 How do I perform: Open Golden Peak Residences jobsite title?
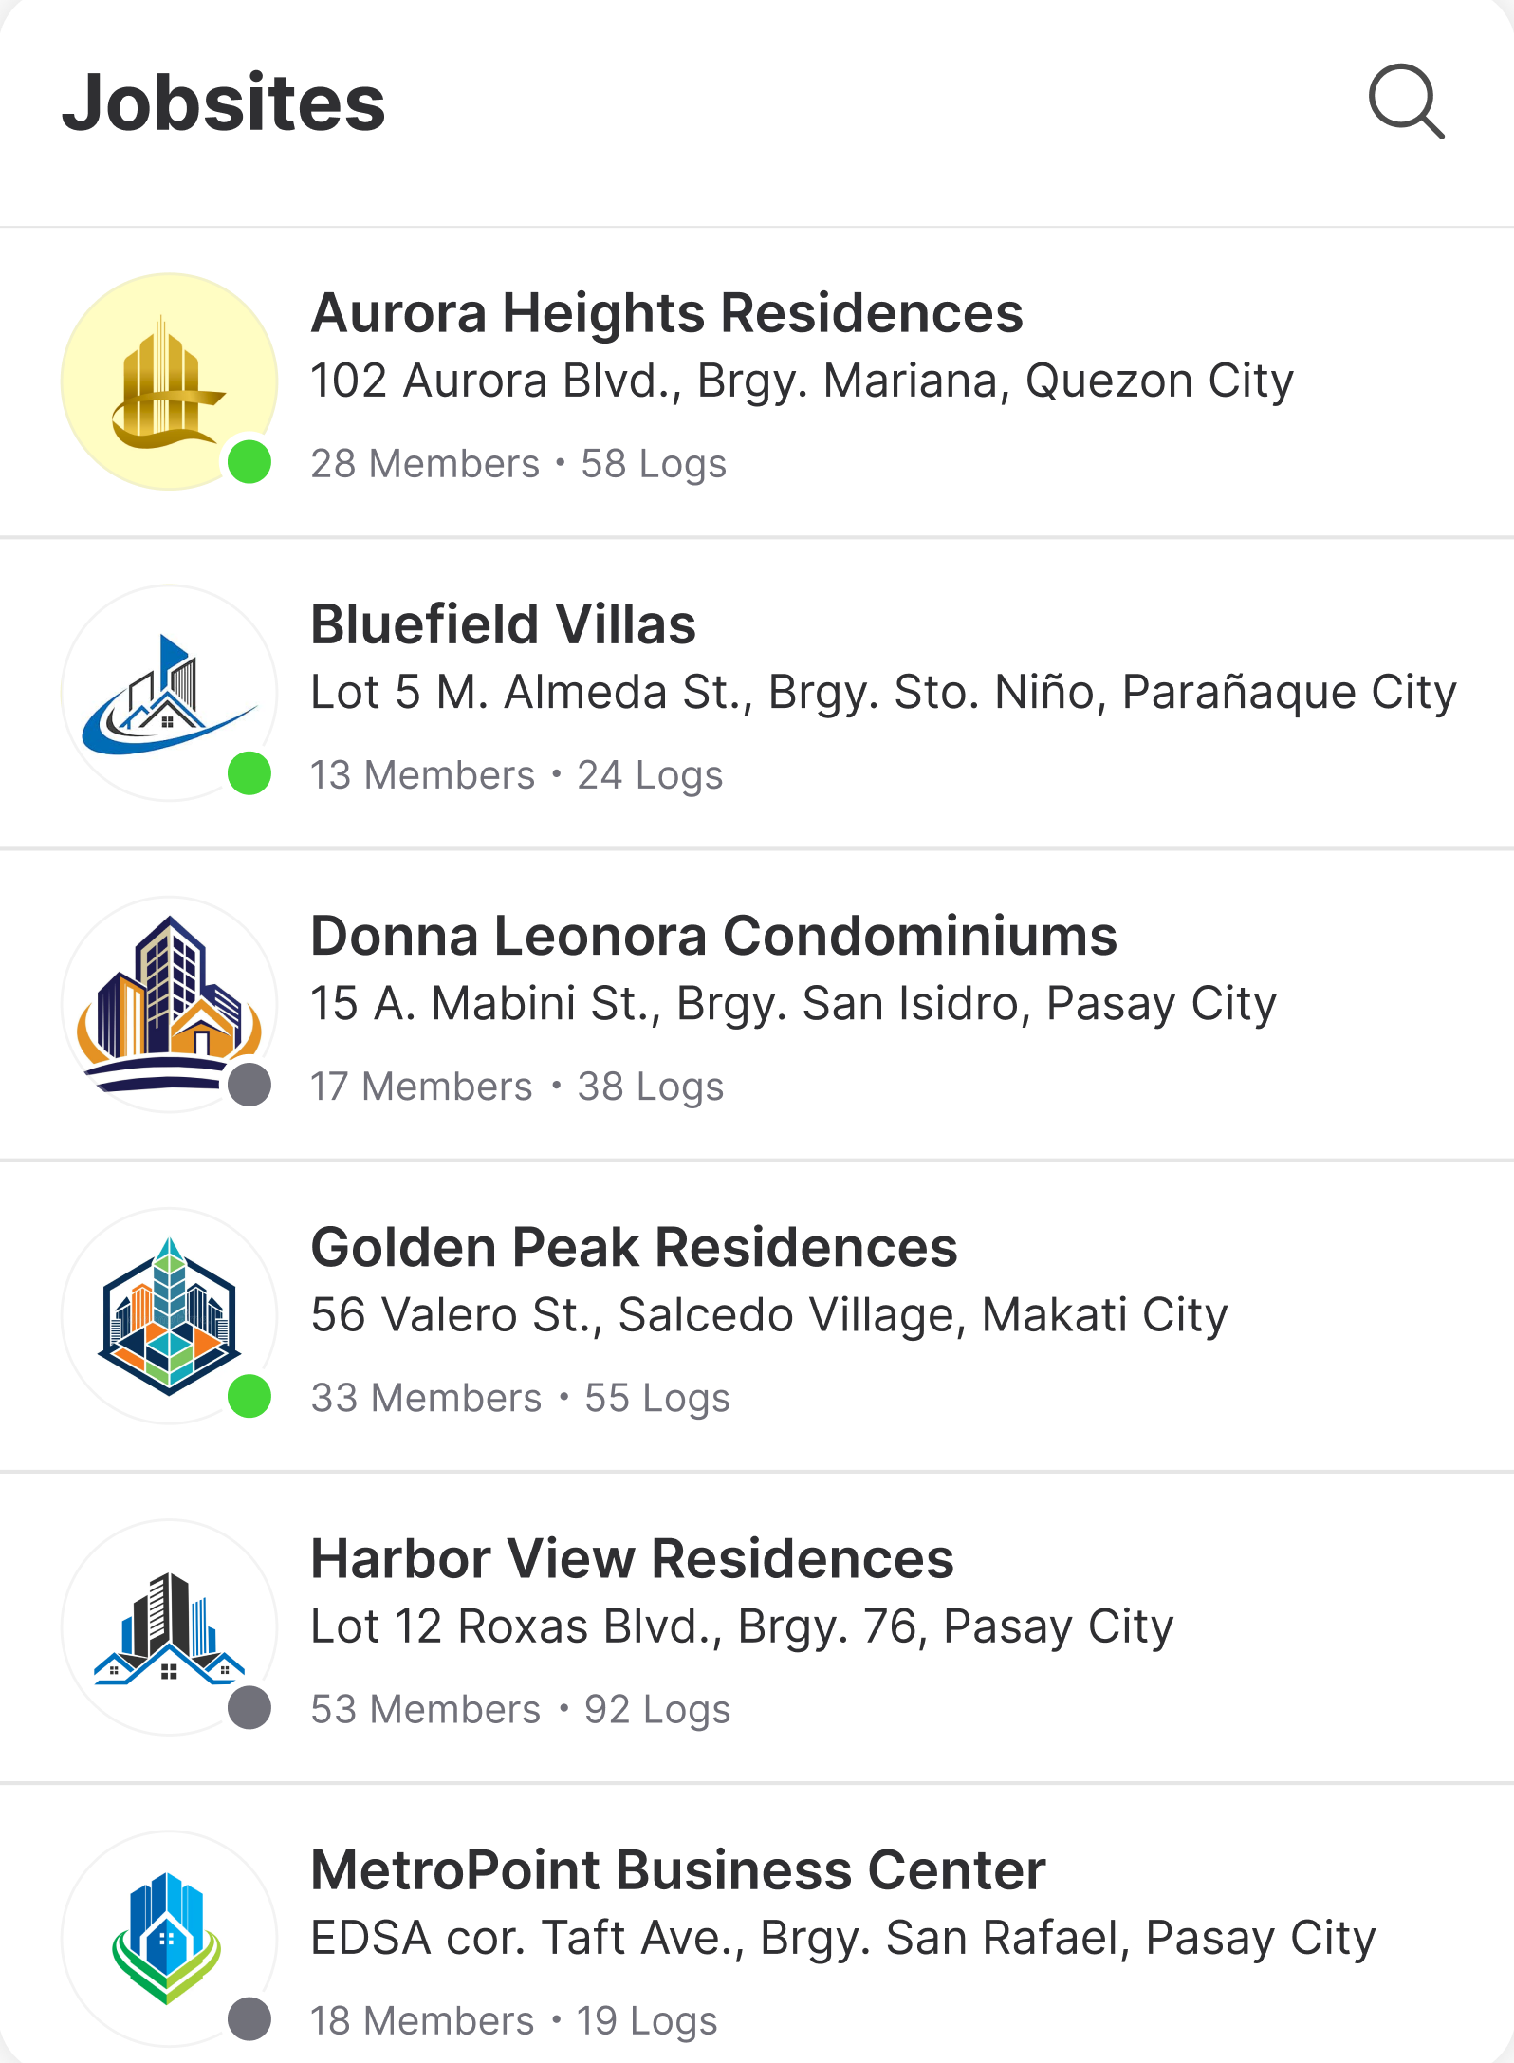coord(634,1247)
